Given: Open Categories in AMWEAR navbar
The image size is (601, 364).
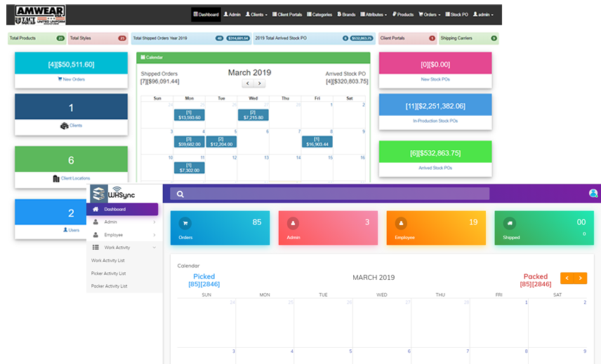Looking at the screenshot, I should (319, 15).
